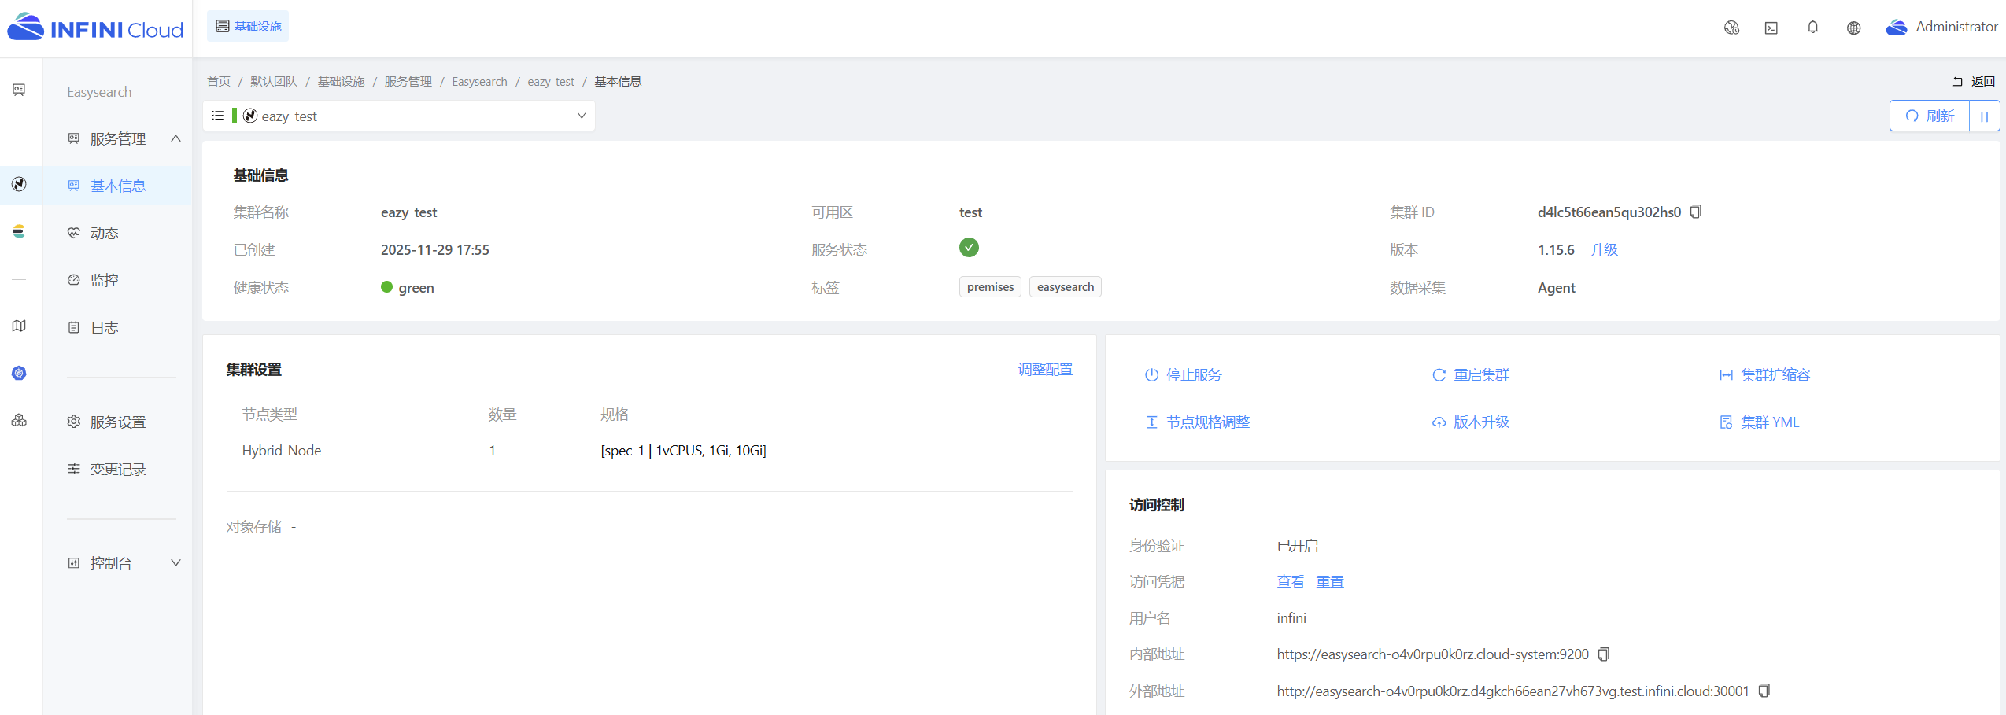Open the terminal console icon in header
Image resolution: width=2006 pixels, height=715 pixels.
coord(1771,28)
